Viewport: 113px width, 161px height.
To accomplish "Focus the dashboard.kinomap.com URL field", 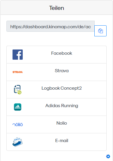I will (51, 26).
